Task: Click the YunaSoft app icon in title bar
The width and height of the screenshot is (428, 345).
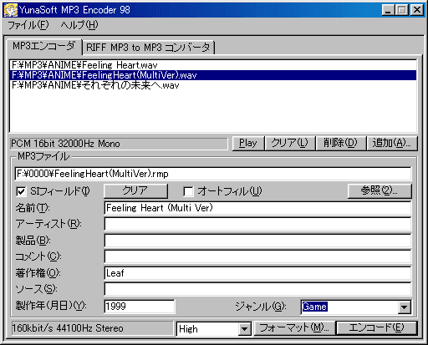Action: pyautogui.click(x=11, y=10)
